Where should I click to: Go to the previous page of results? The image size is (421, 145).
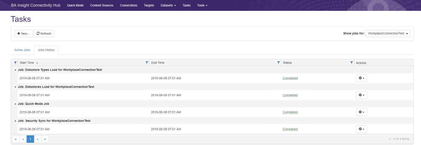coord(23,139)
